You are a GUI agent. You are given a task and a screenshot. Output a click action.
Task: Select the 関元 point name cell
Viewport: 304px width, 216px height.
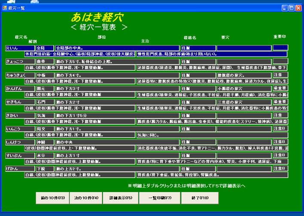point(45,88)
